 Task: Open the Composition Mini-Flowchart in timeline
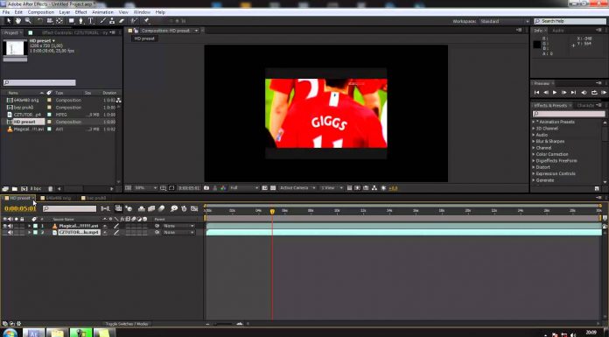click(x=105, y=208)
